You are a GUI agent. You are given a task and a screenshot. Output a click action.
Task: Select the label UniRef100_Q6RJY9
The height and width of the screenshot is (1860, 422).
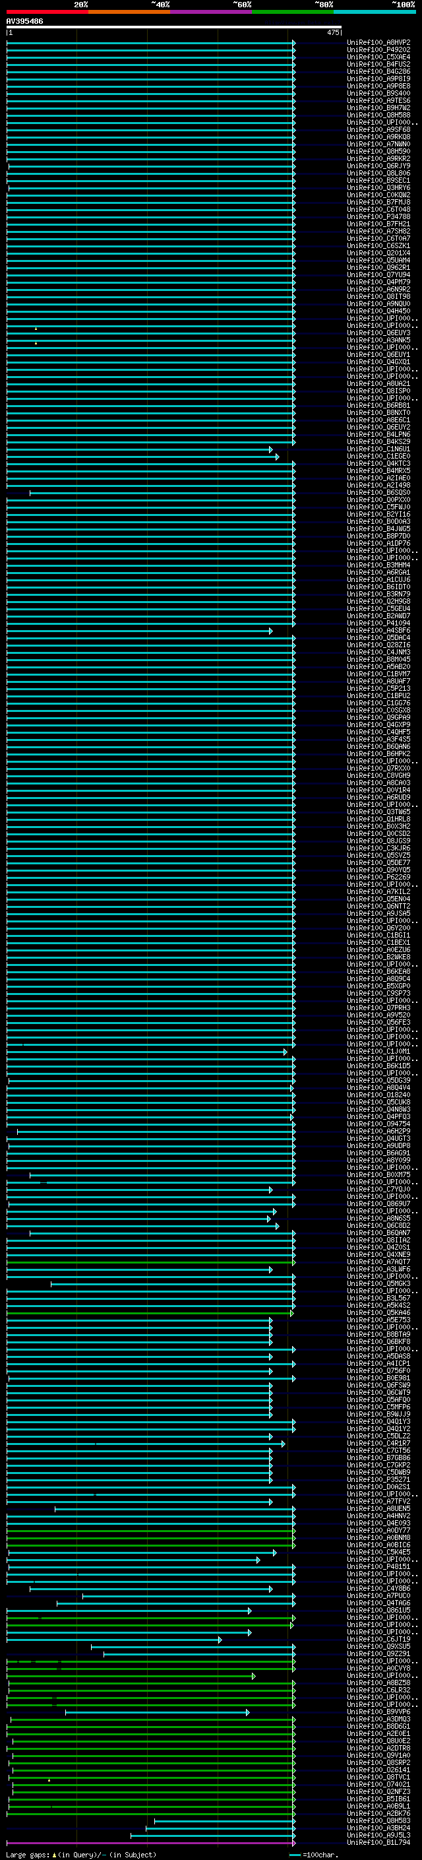(378, 166)
